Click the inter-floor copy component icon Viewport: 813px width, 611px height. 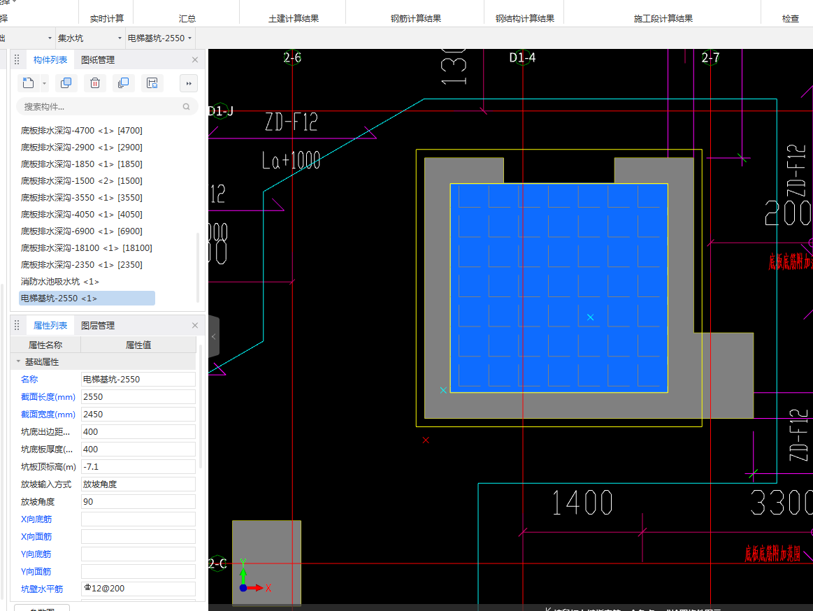click(x=124, y=83)
